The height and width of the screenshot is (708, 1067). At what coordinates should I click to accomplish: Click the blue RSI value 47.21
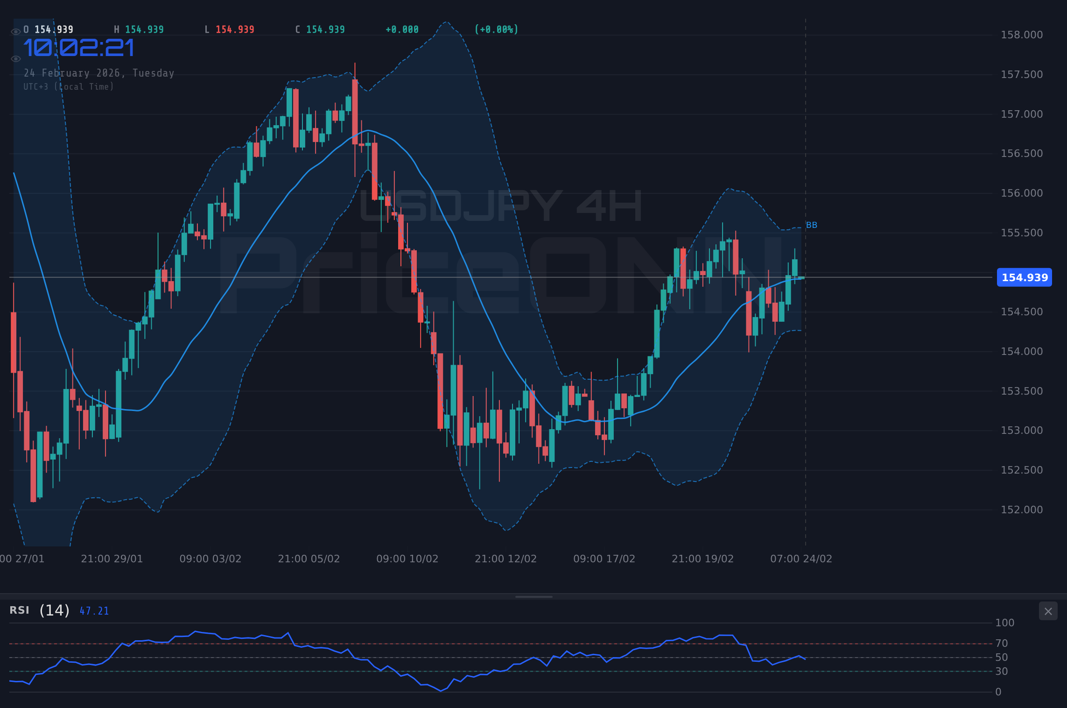94,610
